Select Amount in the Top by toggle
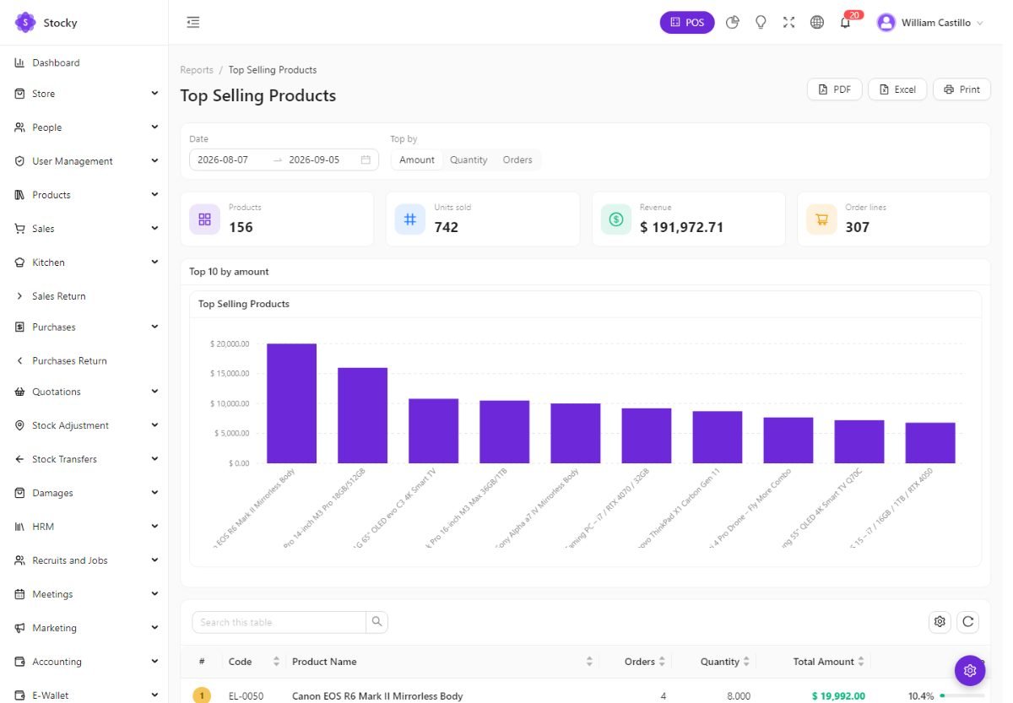The image size is (1013, 703). coord(417,160)
